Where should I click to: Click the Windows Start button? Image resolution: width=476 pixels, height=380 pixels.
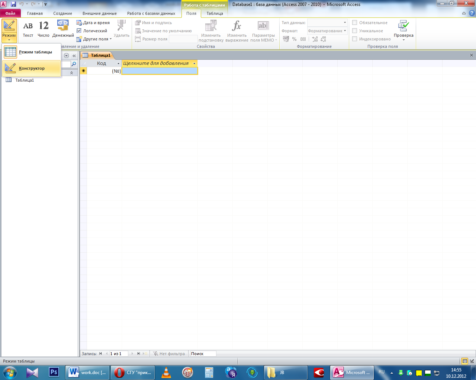click(x=9, y=372)
